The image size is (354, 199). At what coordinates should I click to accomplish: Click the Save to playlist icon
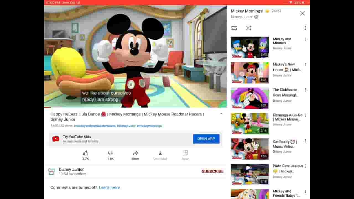[x=185, y=153]
